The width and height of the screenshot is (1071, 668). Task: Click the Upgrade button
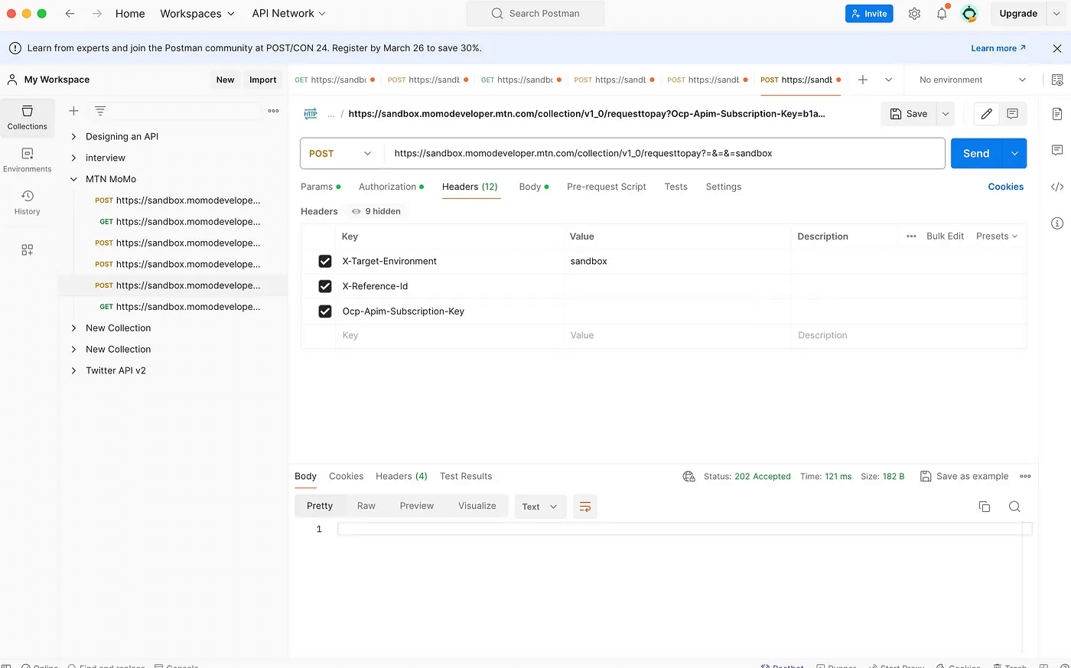(x=1018, y=14)
